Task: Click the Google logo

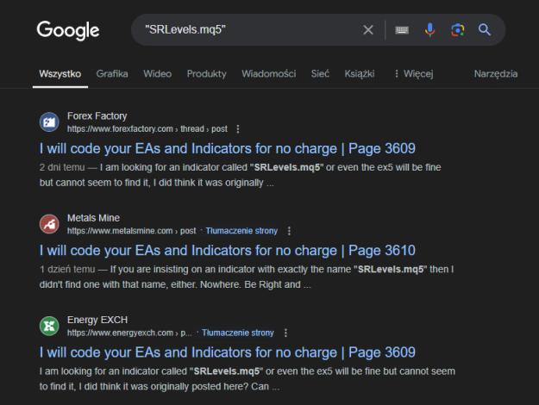Action: click(68, 30)
